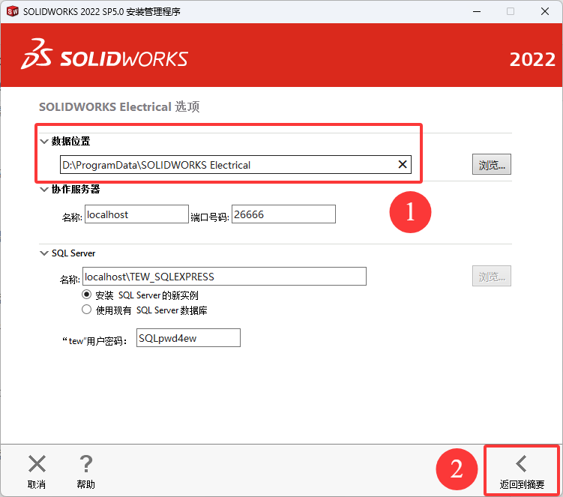
Task: Click the 3DS Dassault logo in the banner
Action: (x=37, y=53)
